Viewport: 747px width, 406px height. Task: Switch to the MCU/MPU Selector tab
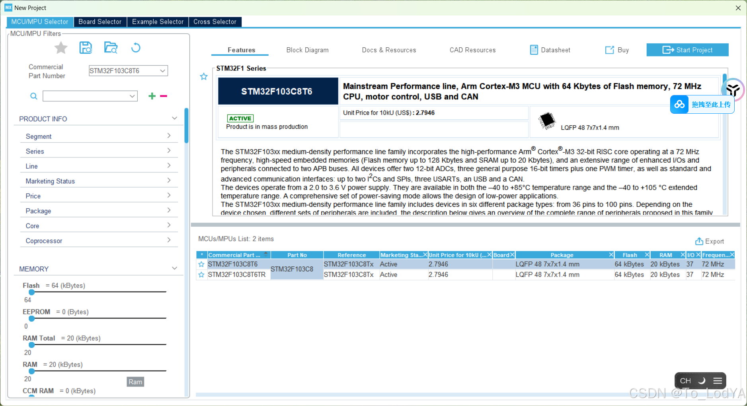click(40, 22)
